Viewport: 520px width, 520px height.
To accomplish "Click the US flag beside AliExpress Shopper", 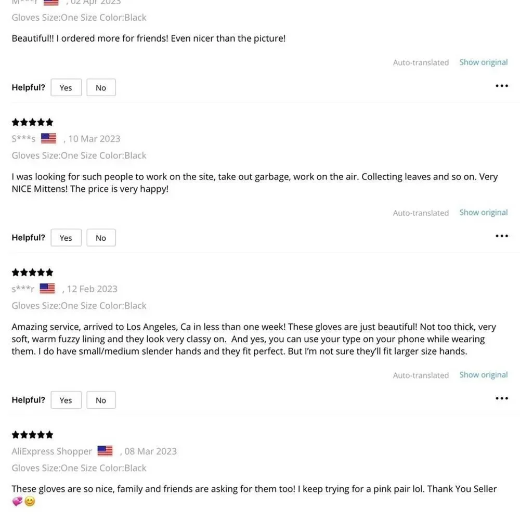I will pos(105,451).
